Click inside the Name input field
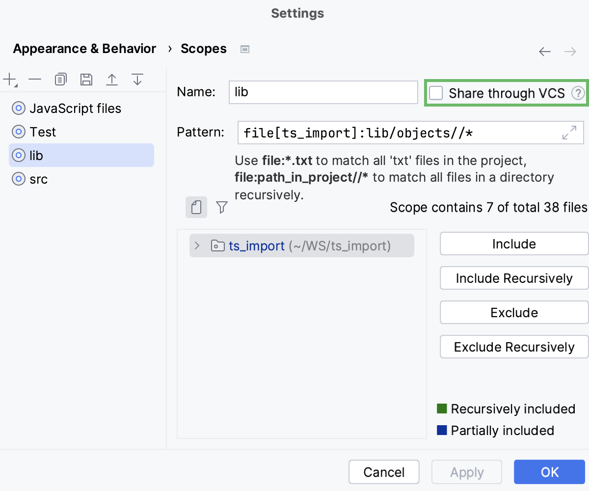 pyautogui.click(x=323, y=92)
